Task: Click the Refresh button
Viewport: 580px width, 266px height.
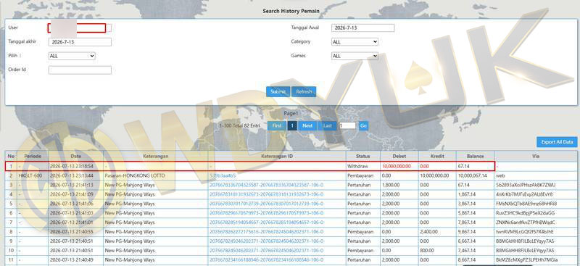Action: coord(304,92)
